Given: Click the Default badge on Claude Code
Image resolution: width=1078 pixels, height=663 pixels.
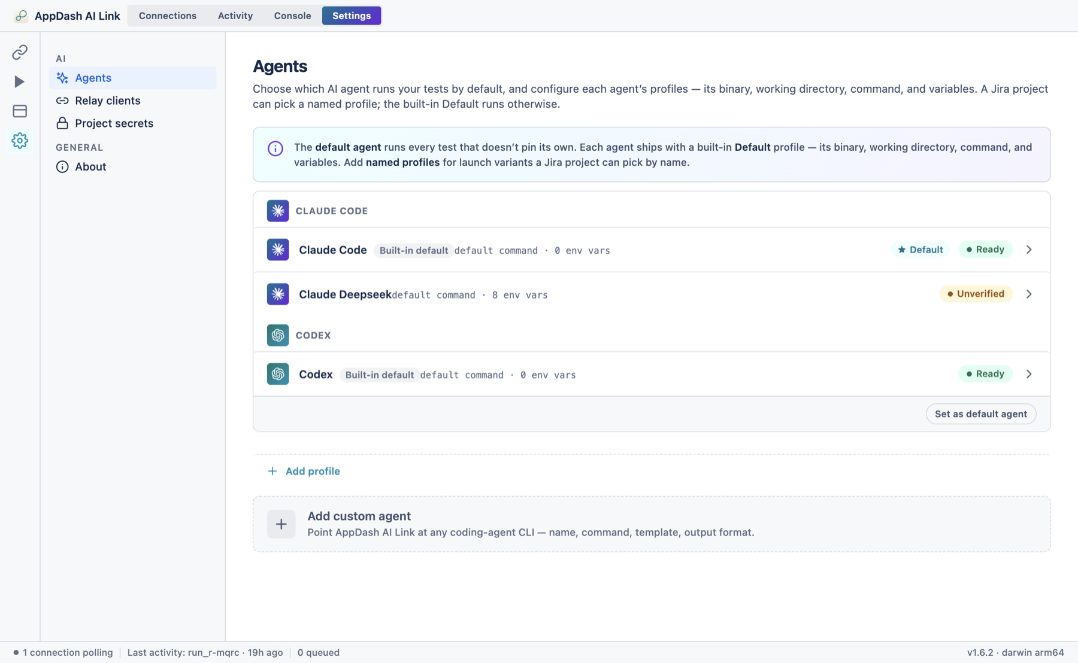Looking at the screenshot, I should point(920,250).
